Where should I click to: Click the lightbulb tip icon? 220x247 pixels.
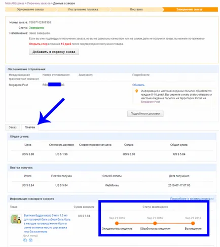pos(136,91)
